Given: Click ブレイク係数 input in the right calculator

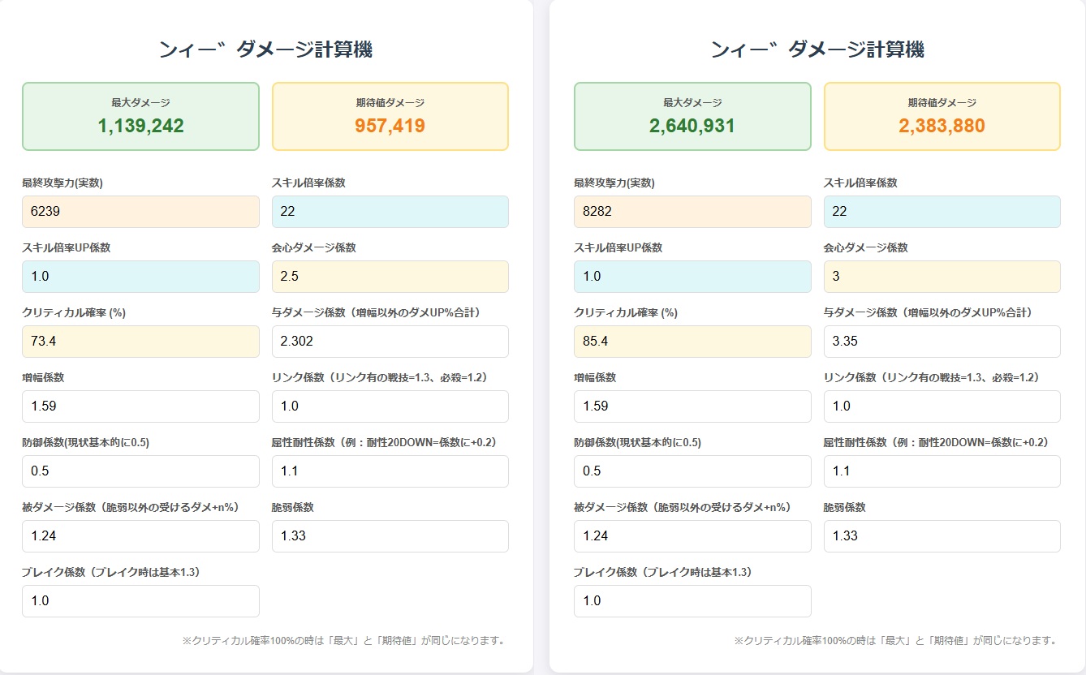Looking at the screenshot, I should [692, 601].
